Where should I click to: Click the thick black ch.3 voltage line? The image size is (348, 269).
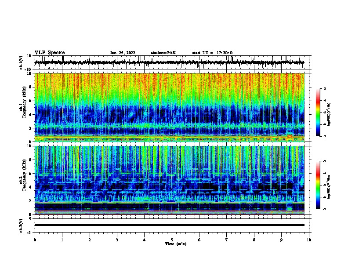[169, 225]
